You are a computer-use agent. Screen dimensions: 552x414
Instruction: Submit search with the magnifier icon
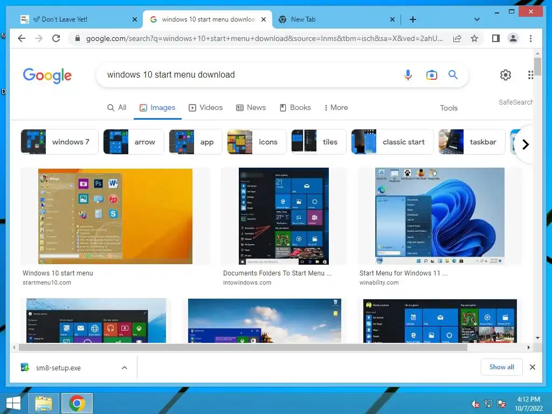click(x=453, y=74)
